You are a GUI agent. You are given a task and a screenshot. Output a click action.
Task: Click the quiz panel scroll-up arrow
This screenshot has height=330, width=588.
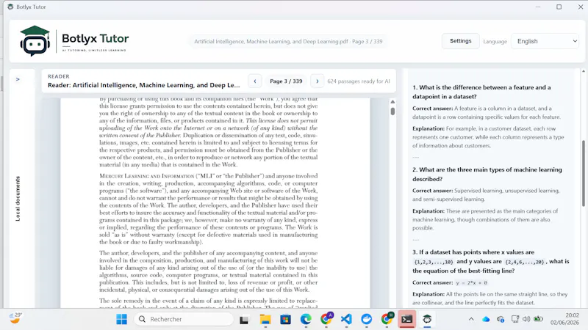pos(583,71)
